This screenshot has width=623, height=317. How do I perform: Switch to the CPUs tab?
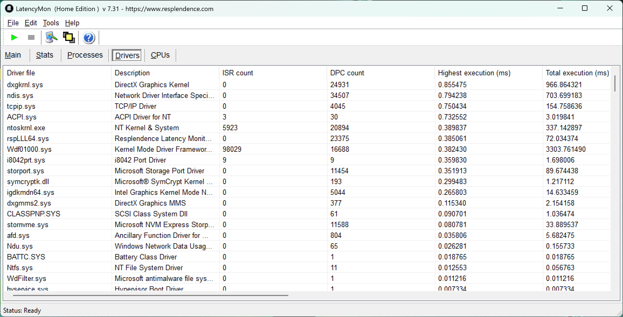pos(160,55)
